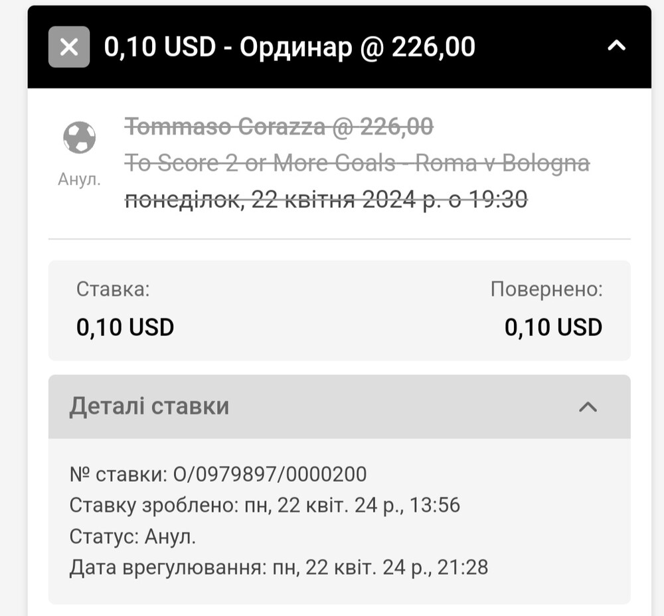Click the stake and return summary box
Viewport: 664px width, 616px height.
pos(339,311)
